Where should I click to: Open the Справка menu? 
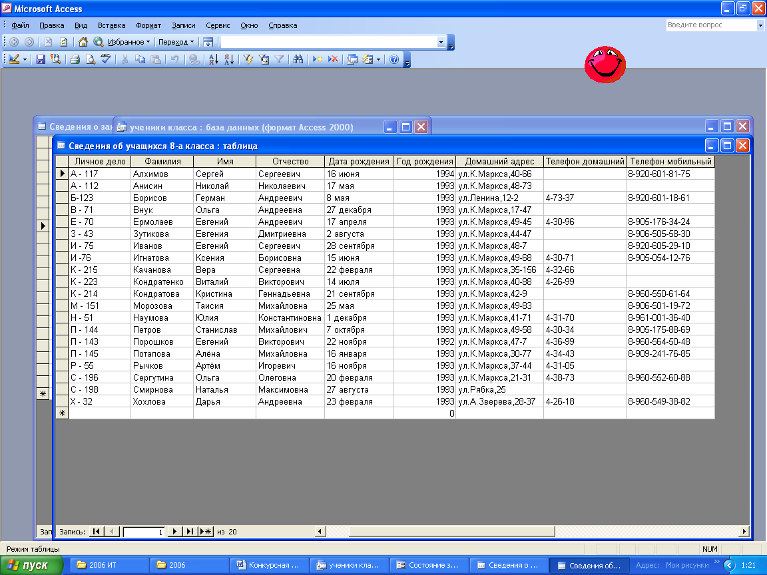coord(283,25)
